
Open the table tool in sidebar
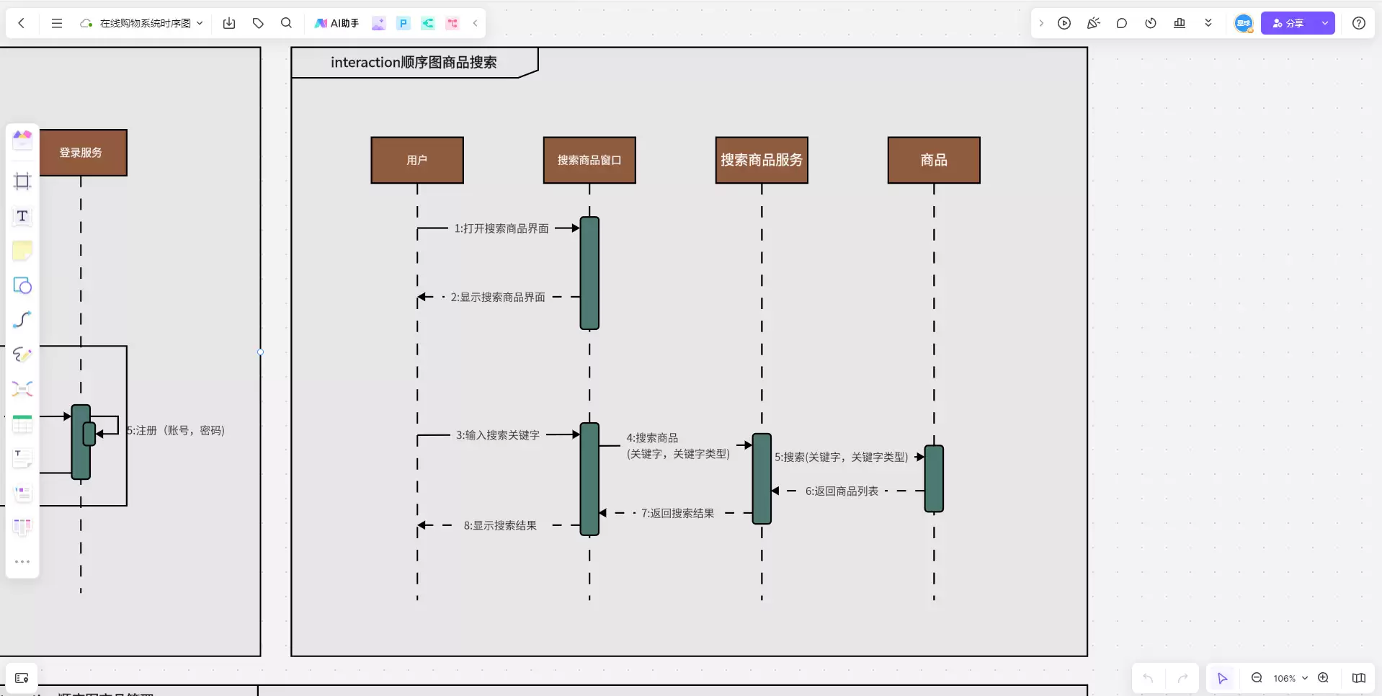[x=22, y=424]
